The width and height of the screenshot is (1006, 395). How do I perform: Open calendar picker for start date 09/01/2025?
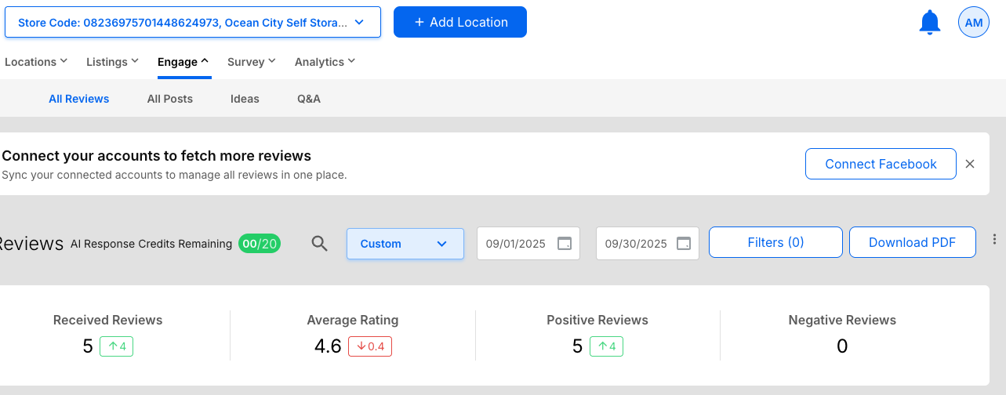564,244
